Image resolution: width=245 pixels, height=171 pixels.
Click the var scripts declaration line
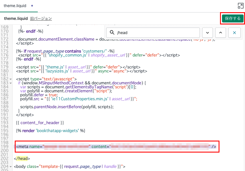click(x=78, y=87)
